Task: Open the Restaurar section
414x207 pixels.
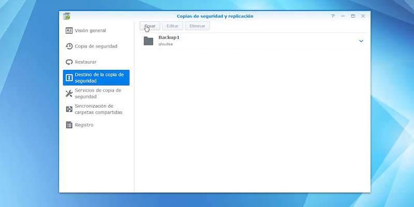Action: (x=96, y=62)
